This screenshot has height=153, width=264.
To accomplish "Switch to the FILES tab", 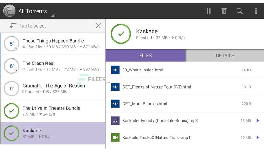I will click(146, 55).
